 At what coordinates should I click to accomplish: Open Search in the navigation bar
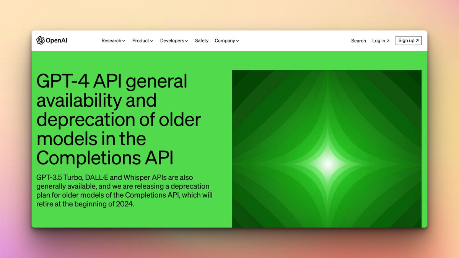point(358,41)
